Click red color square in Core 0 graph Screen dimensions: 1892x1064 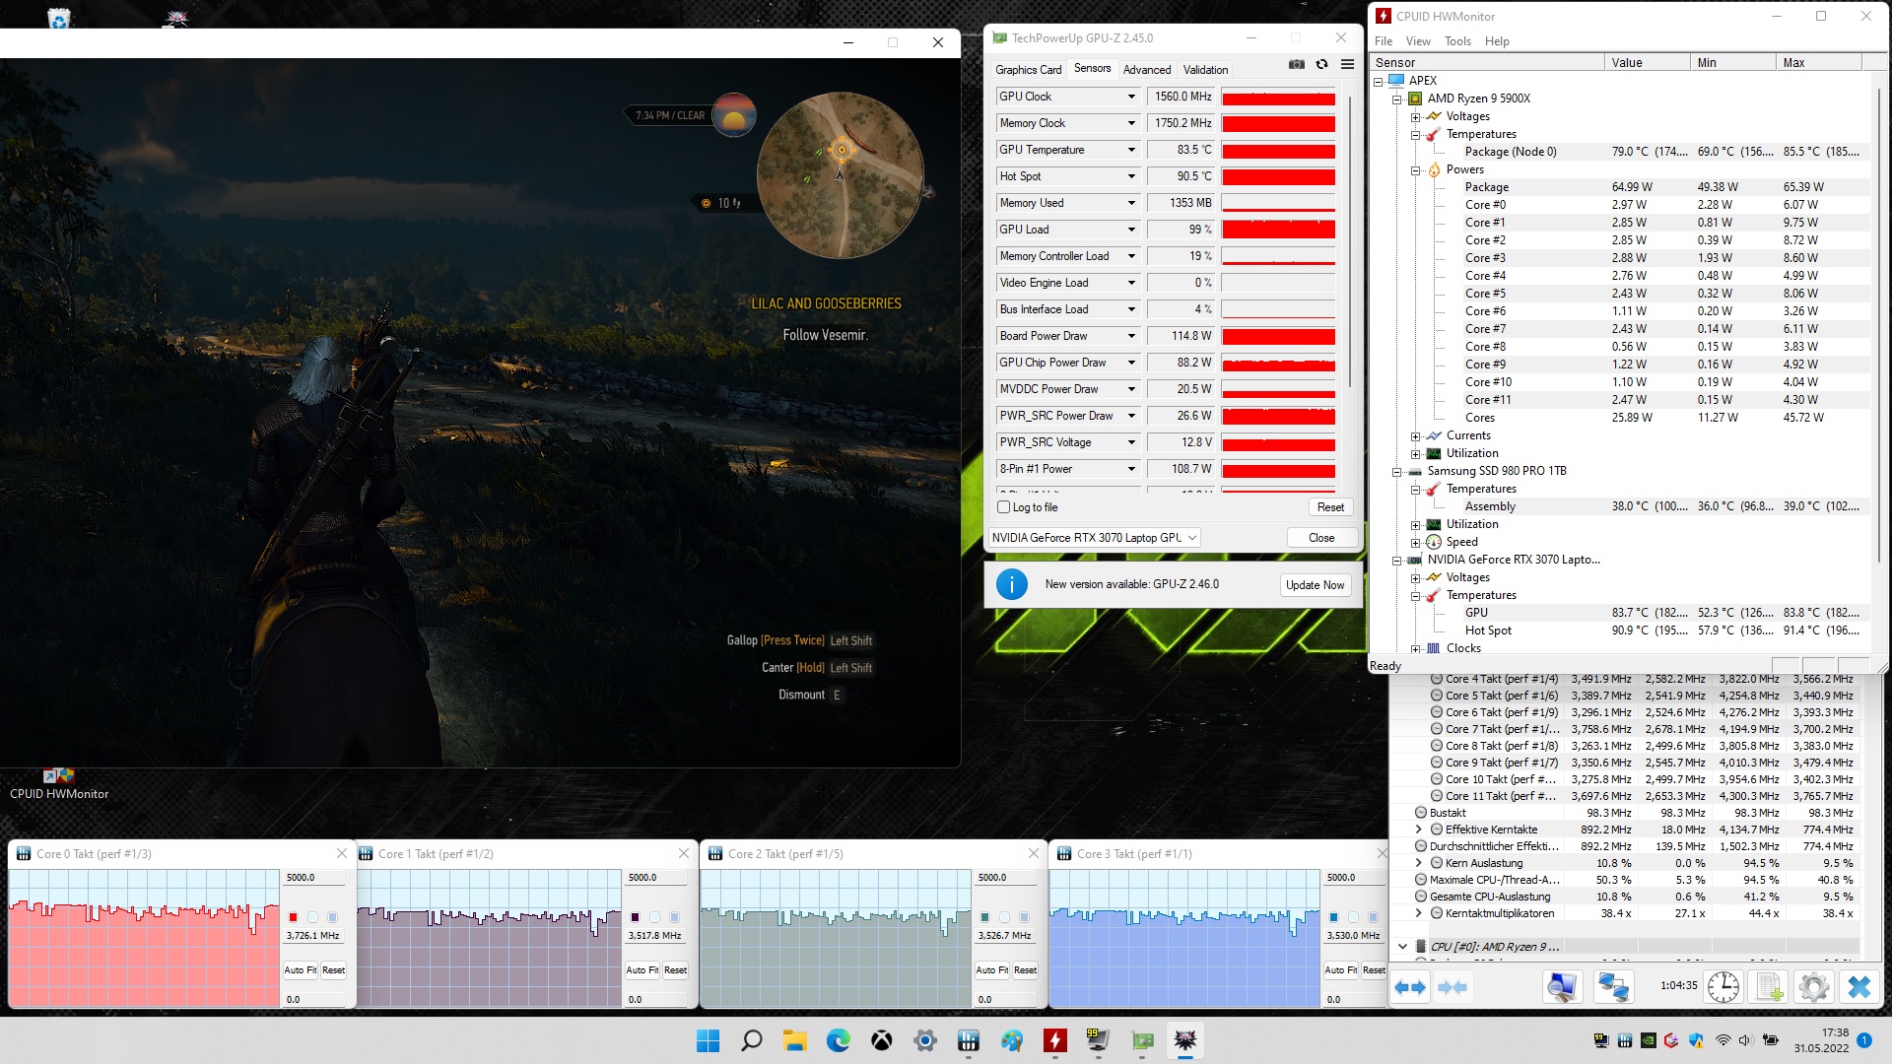tap(293, 917)
